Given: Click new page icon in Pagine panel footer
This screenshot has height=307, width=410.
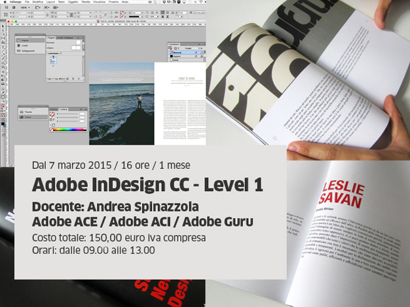Looking at the screenshot, I should click(73, 79).
